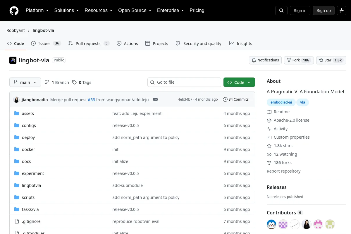Click the Sign in button

point(300,11)
